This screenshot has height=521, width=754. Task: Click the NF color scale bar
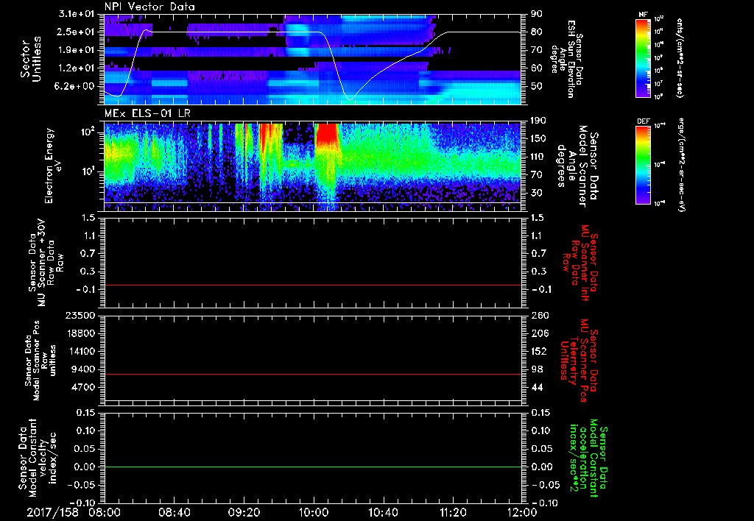(644, 57)
